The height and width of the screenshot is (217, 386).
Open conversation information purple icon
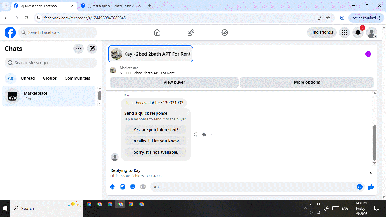click(368, 54)
